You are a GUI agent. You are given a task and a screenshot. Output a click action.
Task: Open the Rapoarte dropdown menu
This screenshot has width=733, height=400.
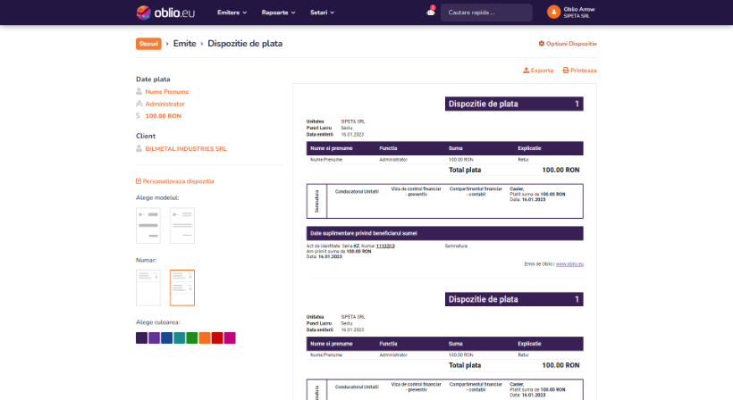point(279,12)
